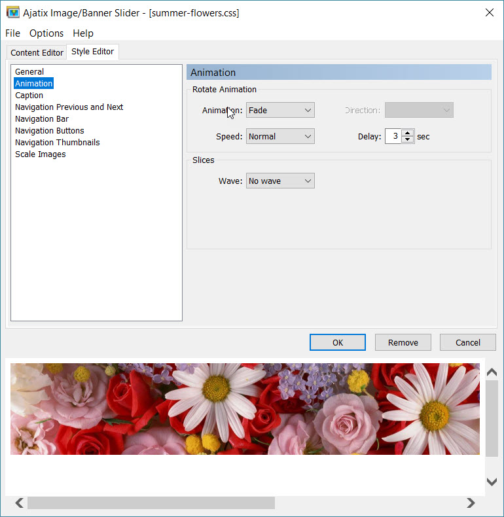Click the flower banner preview image
Screen dimensions: 504x517
tap(245, 409)
